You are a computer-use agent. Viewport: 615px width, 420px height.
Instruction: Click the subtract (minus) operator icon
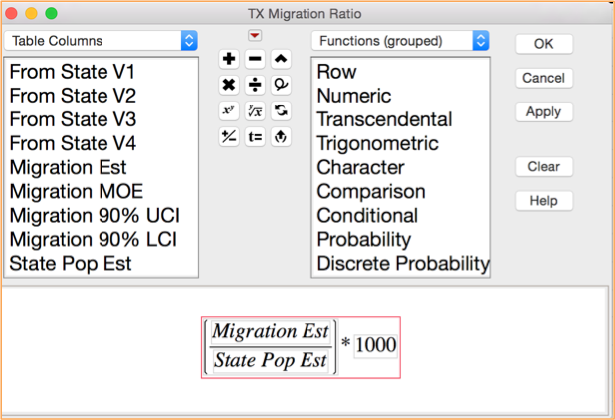coord(255,59)
